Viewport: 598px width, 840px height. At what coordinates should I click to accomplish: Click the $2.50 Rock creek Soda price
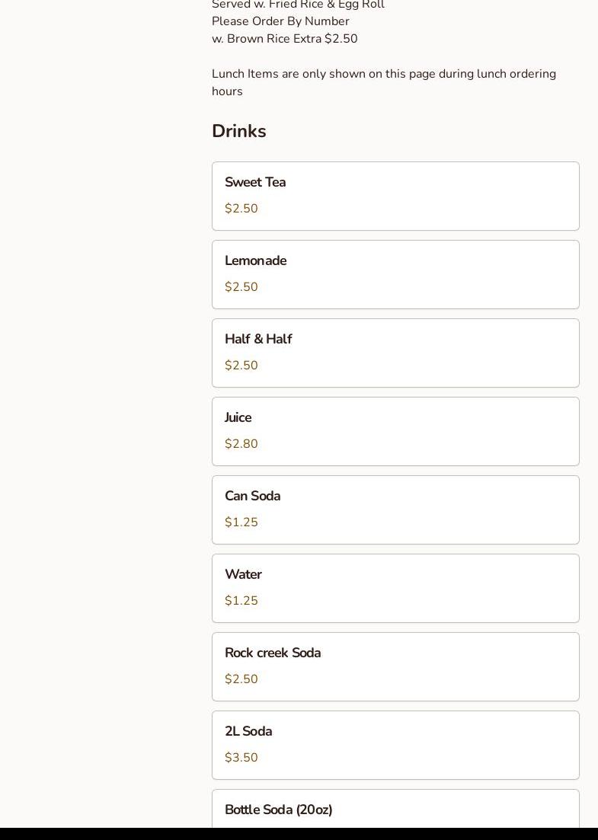tap(241, 679)
